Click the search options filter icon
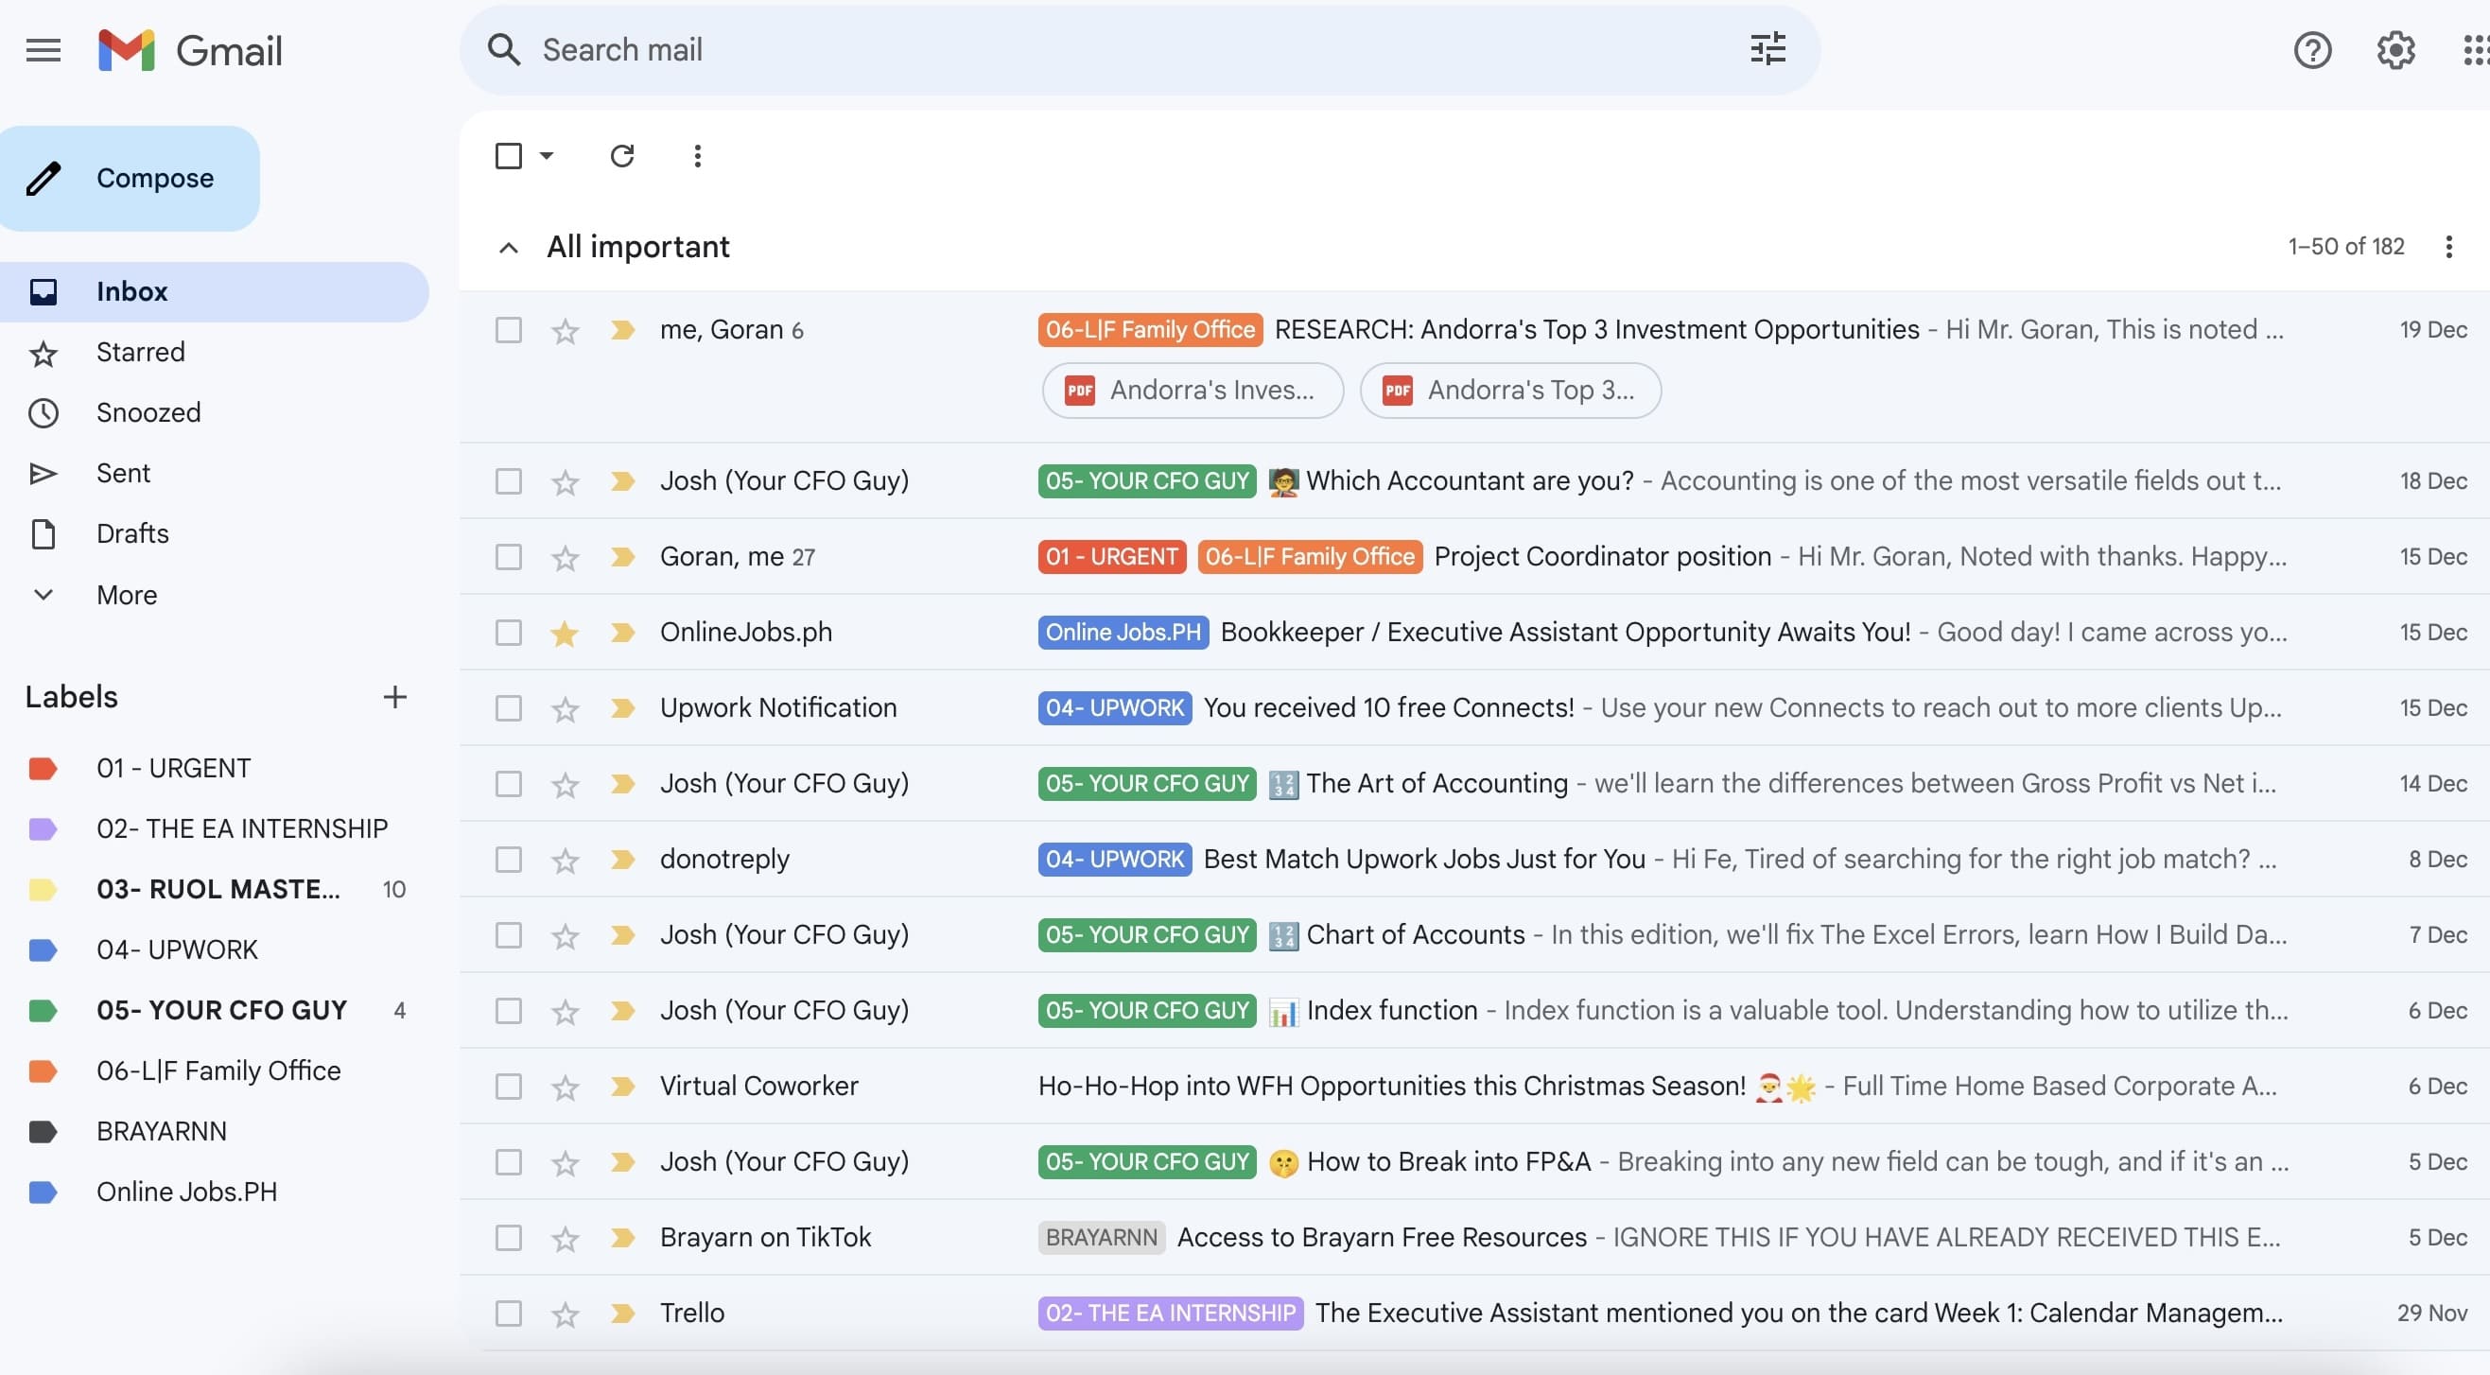The width and height of the screenshot is (2490, 1375). [1767, 49]
